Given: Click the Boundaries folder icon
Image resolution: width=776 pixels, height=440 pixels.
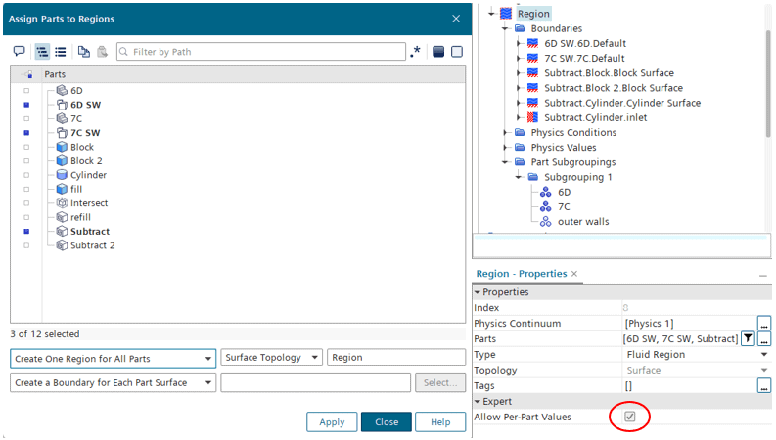Looking at the screenshot, I should (520, 28).
